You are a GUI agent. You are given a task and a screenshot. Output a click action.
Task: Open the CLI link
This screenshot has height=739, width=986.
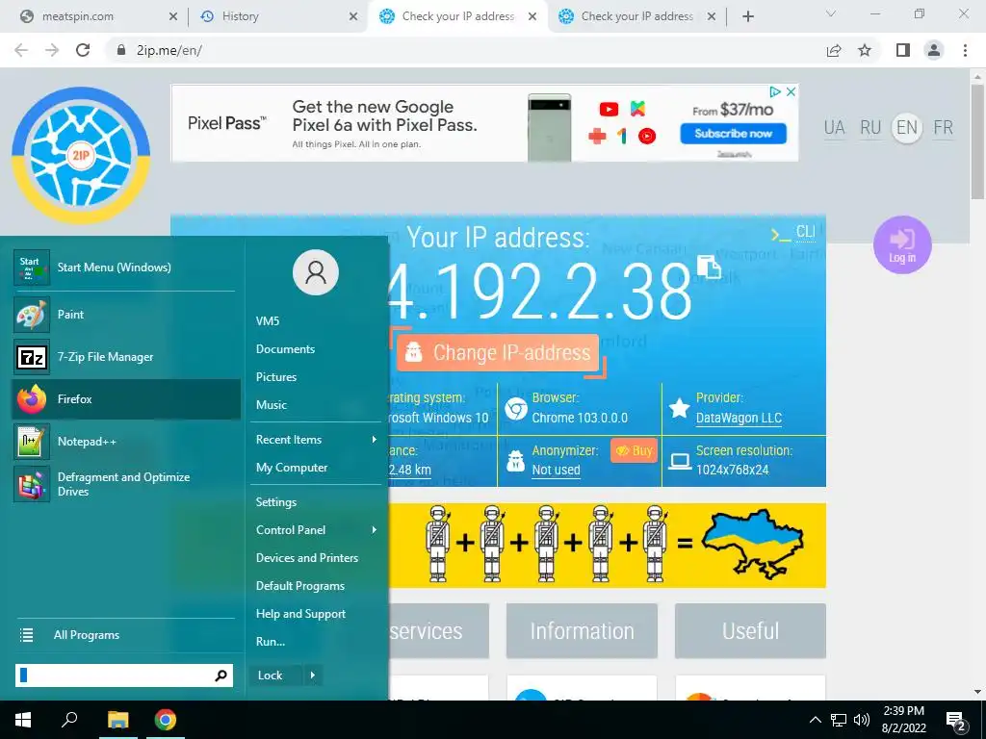(806, 232)
